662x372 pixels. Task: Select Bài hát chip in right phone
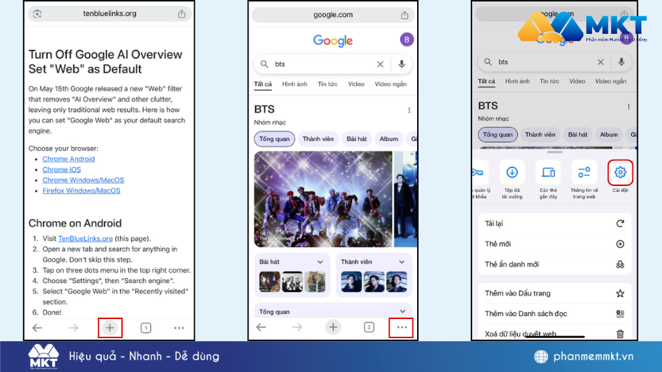click(577, 135)
